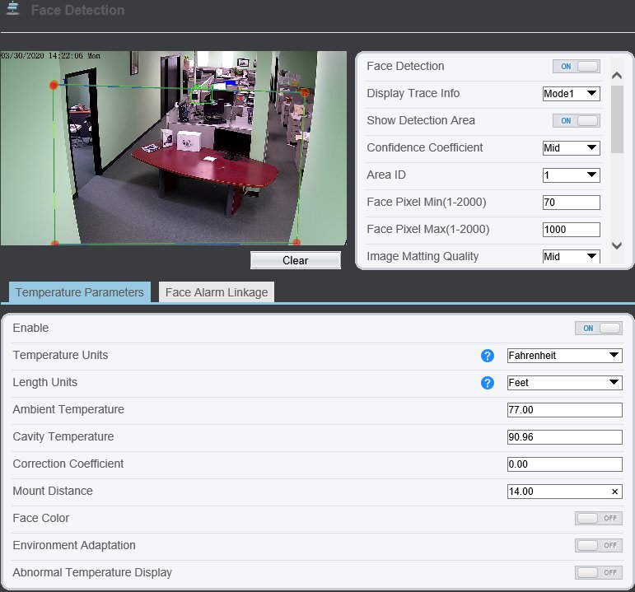The image size is (635, 592).
Task: Expand the Temperature Units dropdown
Action: 564,356
